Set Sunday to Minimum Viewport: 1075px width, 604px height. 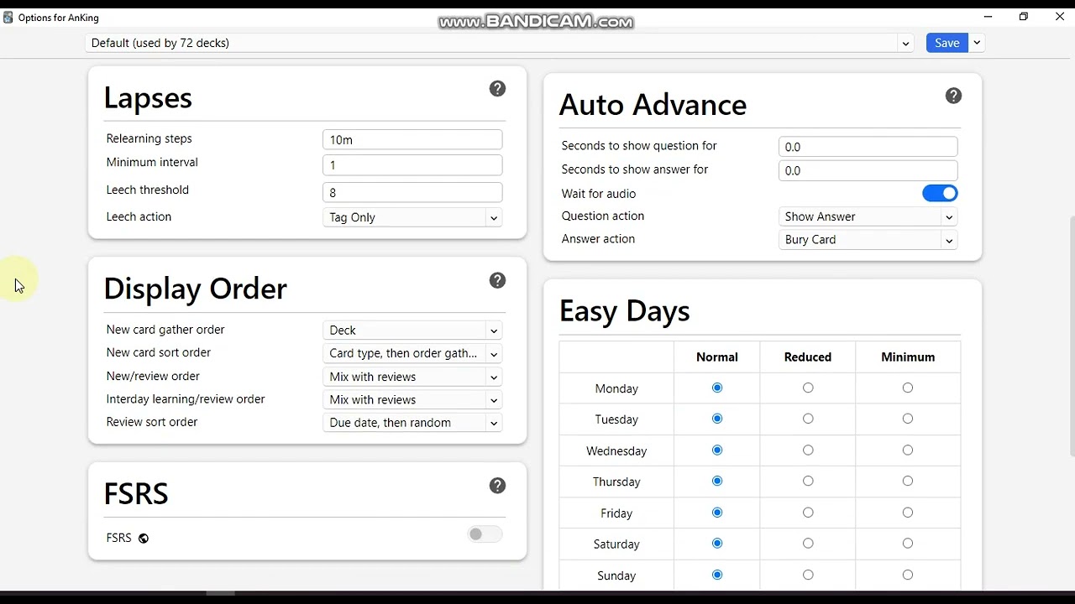tap(908, 575)
